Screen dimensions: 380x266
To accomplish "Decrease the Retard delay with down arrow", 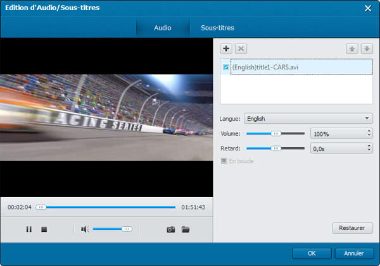I will click(x=369, y=150).
